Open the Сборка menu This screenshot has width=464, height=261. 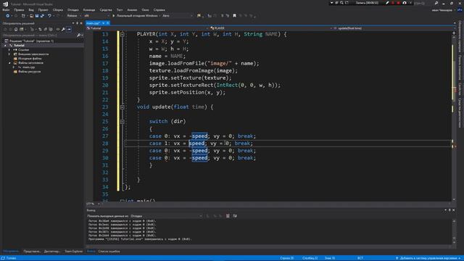click(58, 9)
